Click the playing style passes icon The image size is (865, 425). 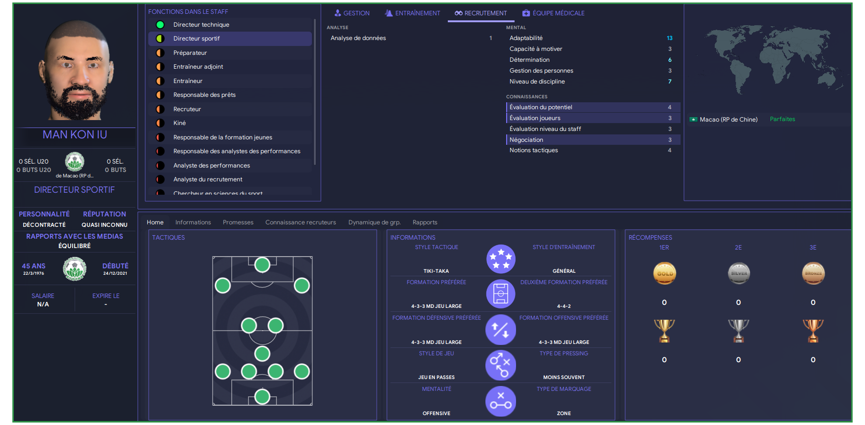click(501, 365)
